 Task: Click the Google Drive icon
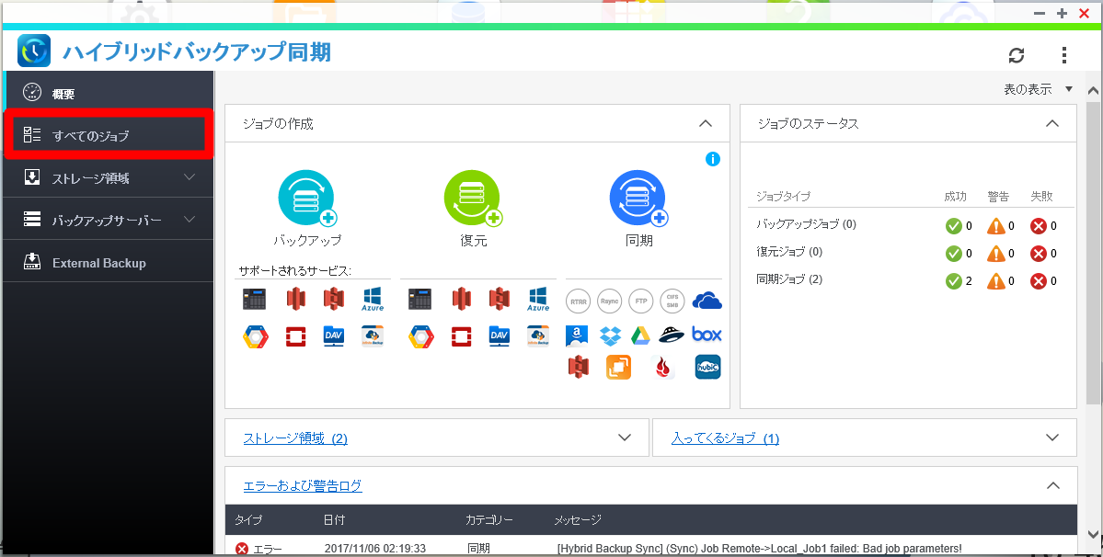click(639, 335)
